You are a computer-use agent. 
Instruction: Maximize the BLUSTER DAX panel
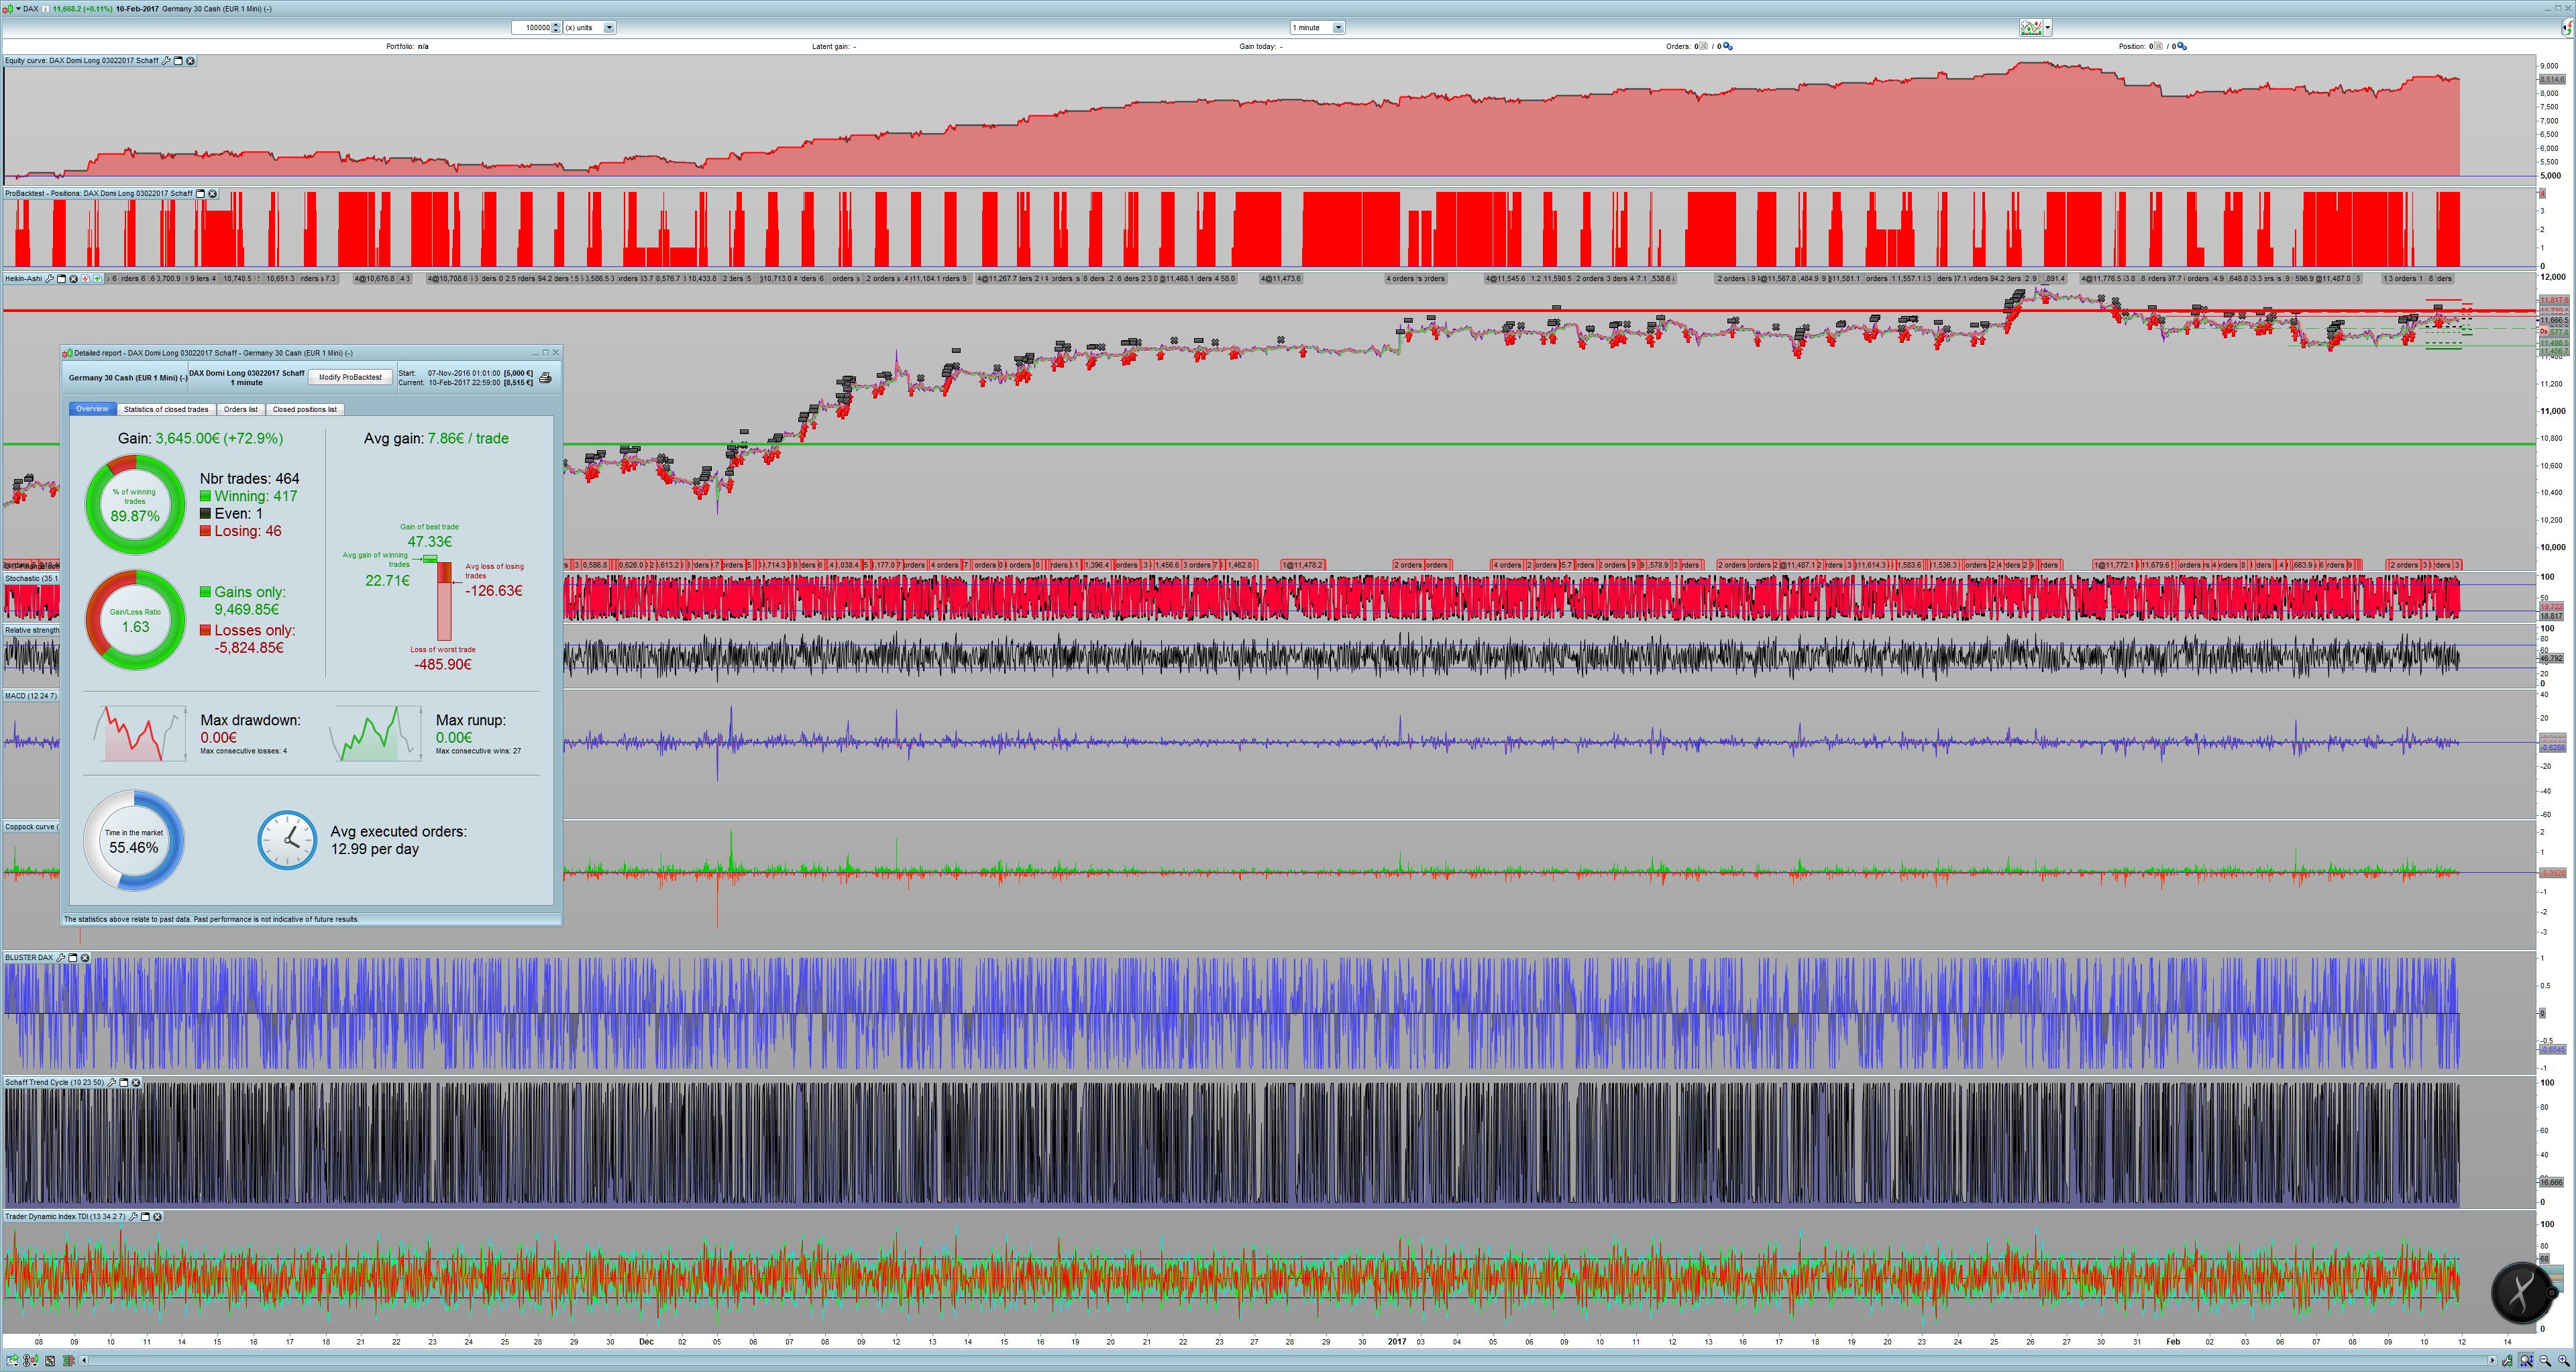click(73, 958)
